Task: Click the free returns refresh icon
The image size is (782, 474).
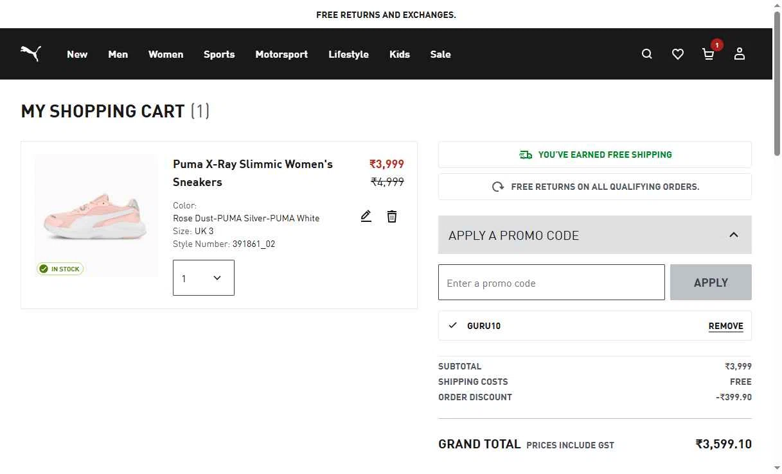Action: pos(498,187)
